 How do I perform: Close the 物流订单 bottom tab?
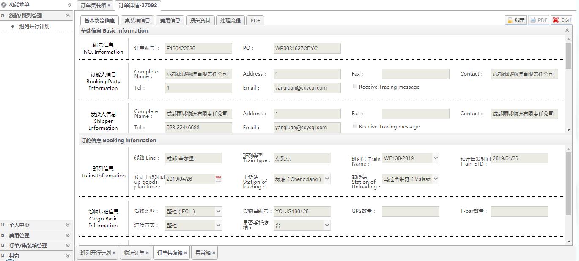pyautogui.click(x=147, y=253)
